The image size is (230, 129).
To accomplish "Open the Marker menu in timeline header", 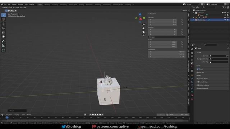I will [29, 115].
